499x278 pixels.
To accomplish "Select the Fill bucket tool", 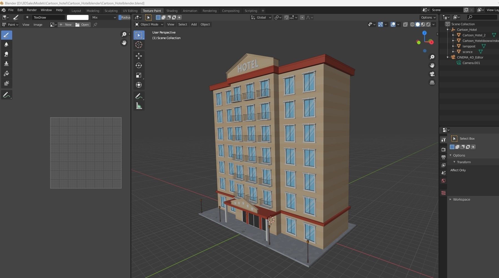I will click(7, 73).
